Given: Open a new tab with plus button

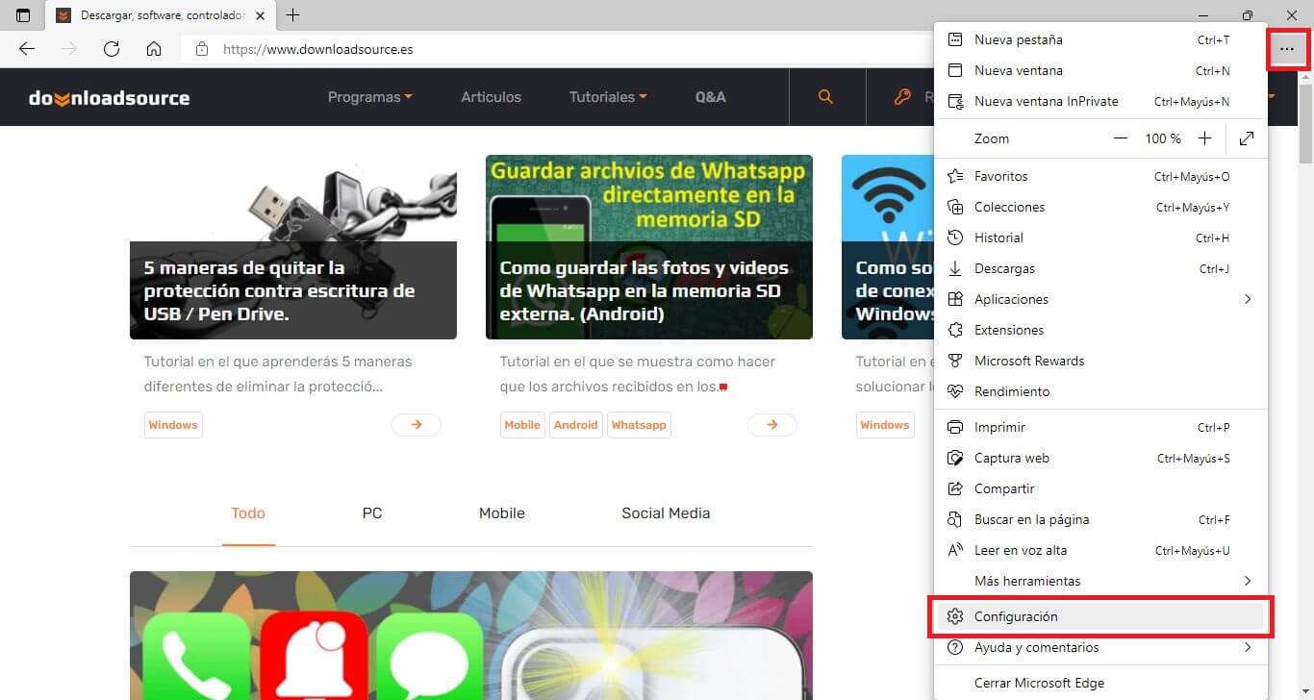Looking at the screenshot, I should pyautogui.click(x=293, y=15).
